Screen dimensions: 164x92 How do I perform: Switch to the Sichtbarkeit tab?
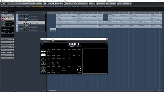[11, 12]
